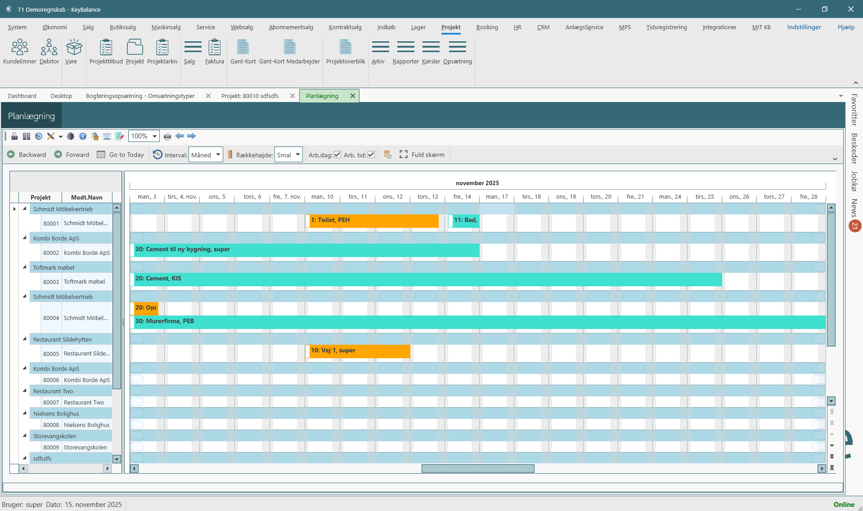863x511 pixels.
Task: Open the Interval dropdown set to Måned
Action: [206, 155]
